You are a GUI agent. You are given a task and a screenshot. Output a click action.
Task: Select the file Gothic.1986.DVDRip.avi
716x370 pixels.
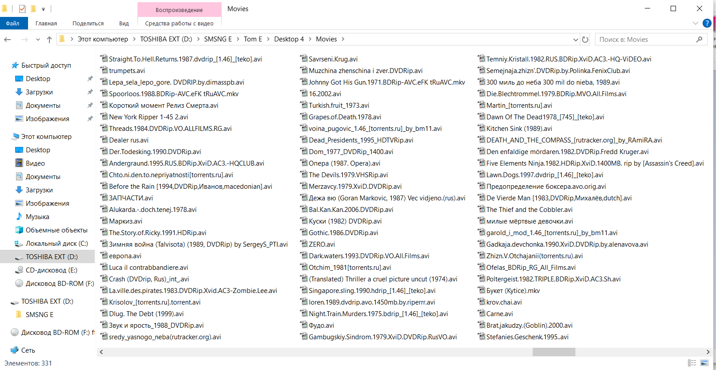click(x=344, y=232)
